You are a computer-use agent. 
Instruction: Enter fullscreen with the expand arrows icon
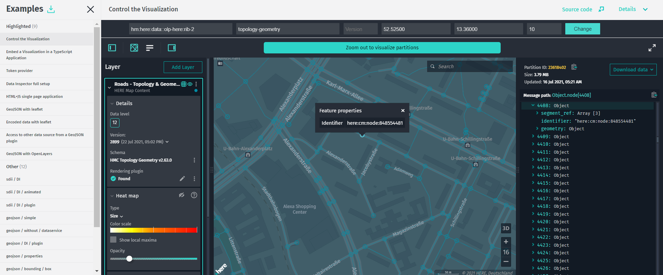[x=652, y=48]
